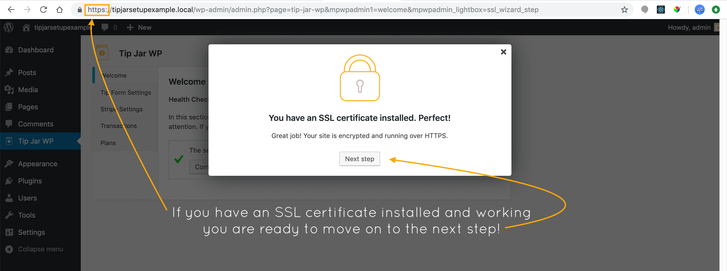Viewport: 727px width, 271px height.
Task: Switch to the Welcome tab
Action: [x=126, y=75]
